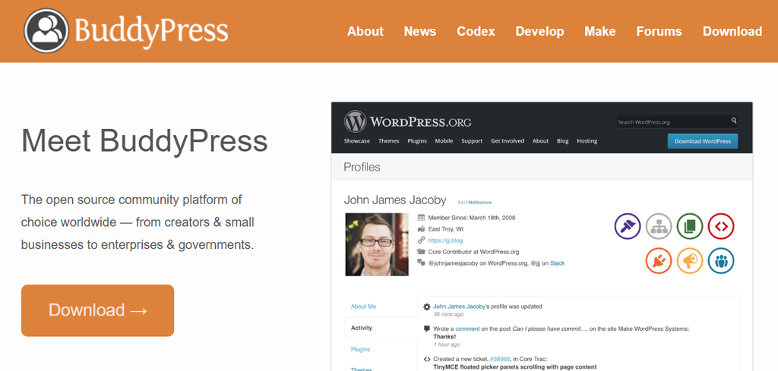This screenshot has height=371, width=778.
Task: Select Mobile in WordPress.org menu
Action: (444, 141)
